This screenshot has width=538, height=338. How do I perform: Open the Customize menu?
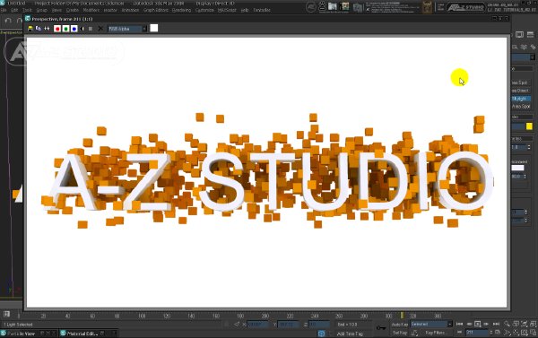coord(204,10)
